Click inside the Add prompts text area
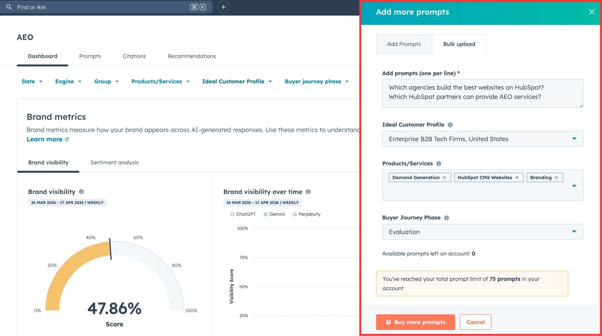The image size is (602, 336). click(482, 93)
